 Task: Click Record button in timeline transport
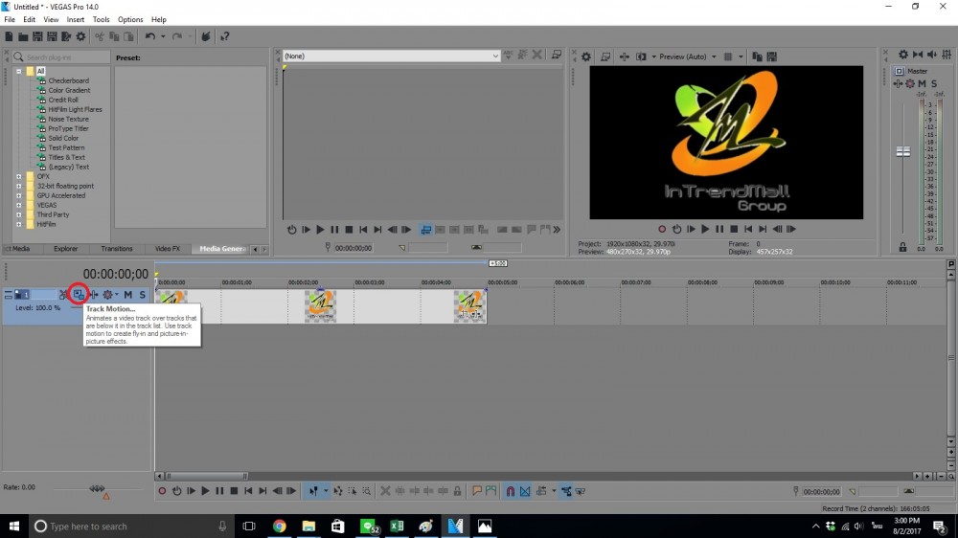point(162,491)
